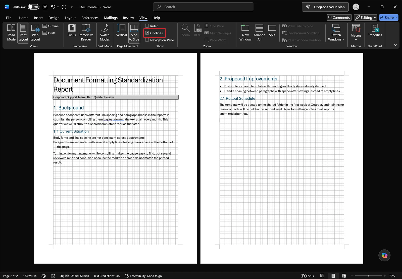Viewport: 402px width, 279px height.
Task: Click English (United States) language
Action: [x=74, y=276]
